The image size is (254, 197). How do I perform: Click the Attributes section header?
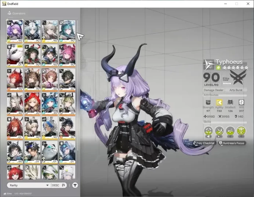click(x=211, y=95)
